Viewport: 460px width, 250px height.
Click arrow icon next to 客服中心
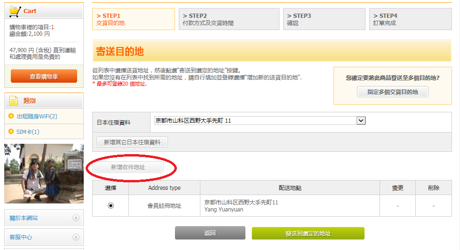pos(76,237)
